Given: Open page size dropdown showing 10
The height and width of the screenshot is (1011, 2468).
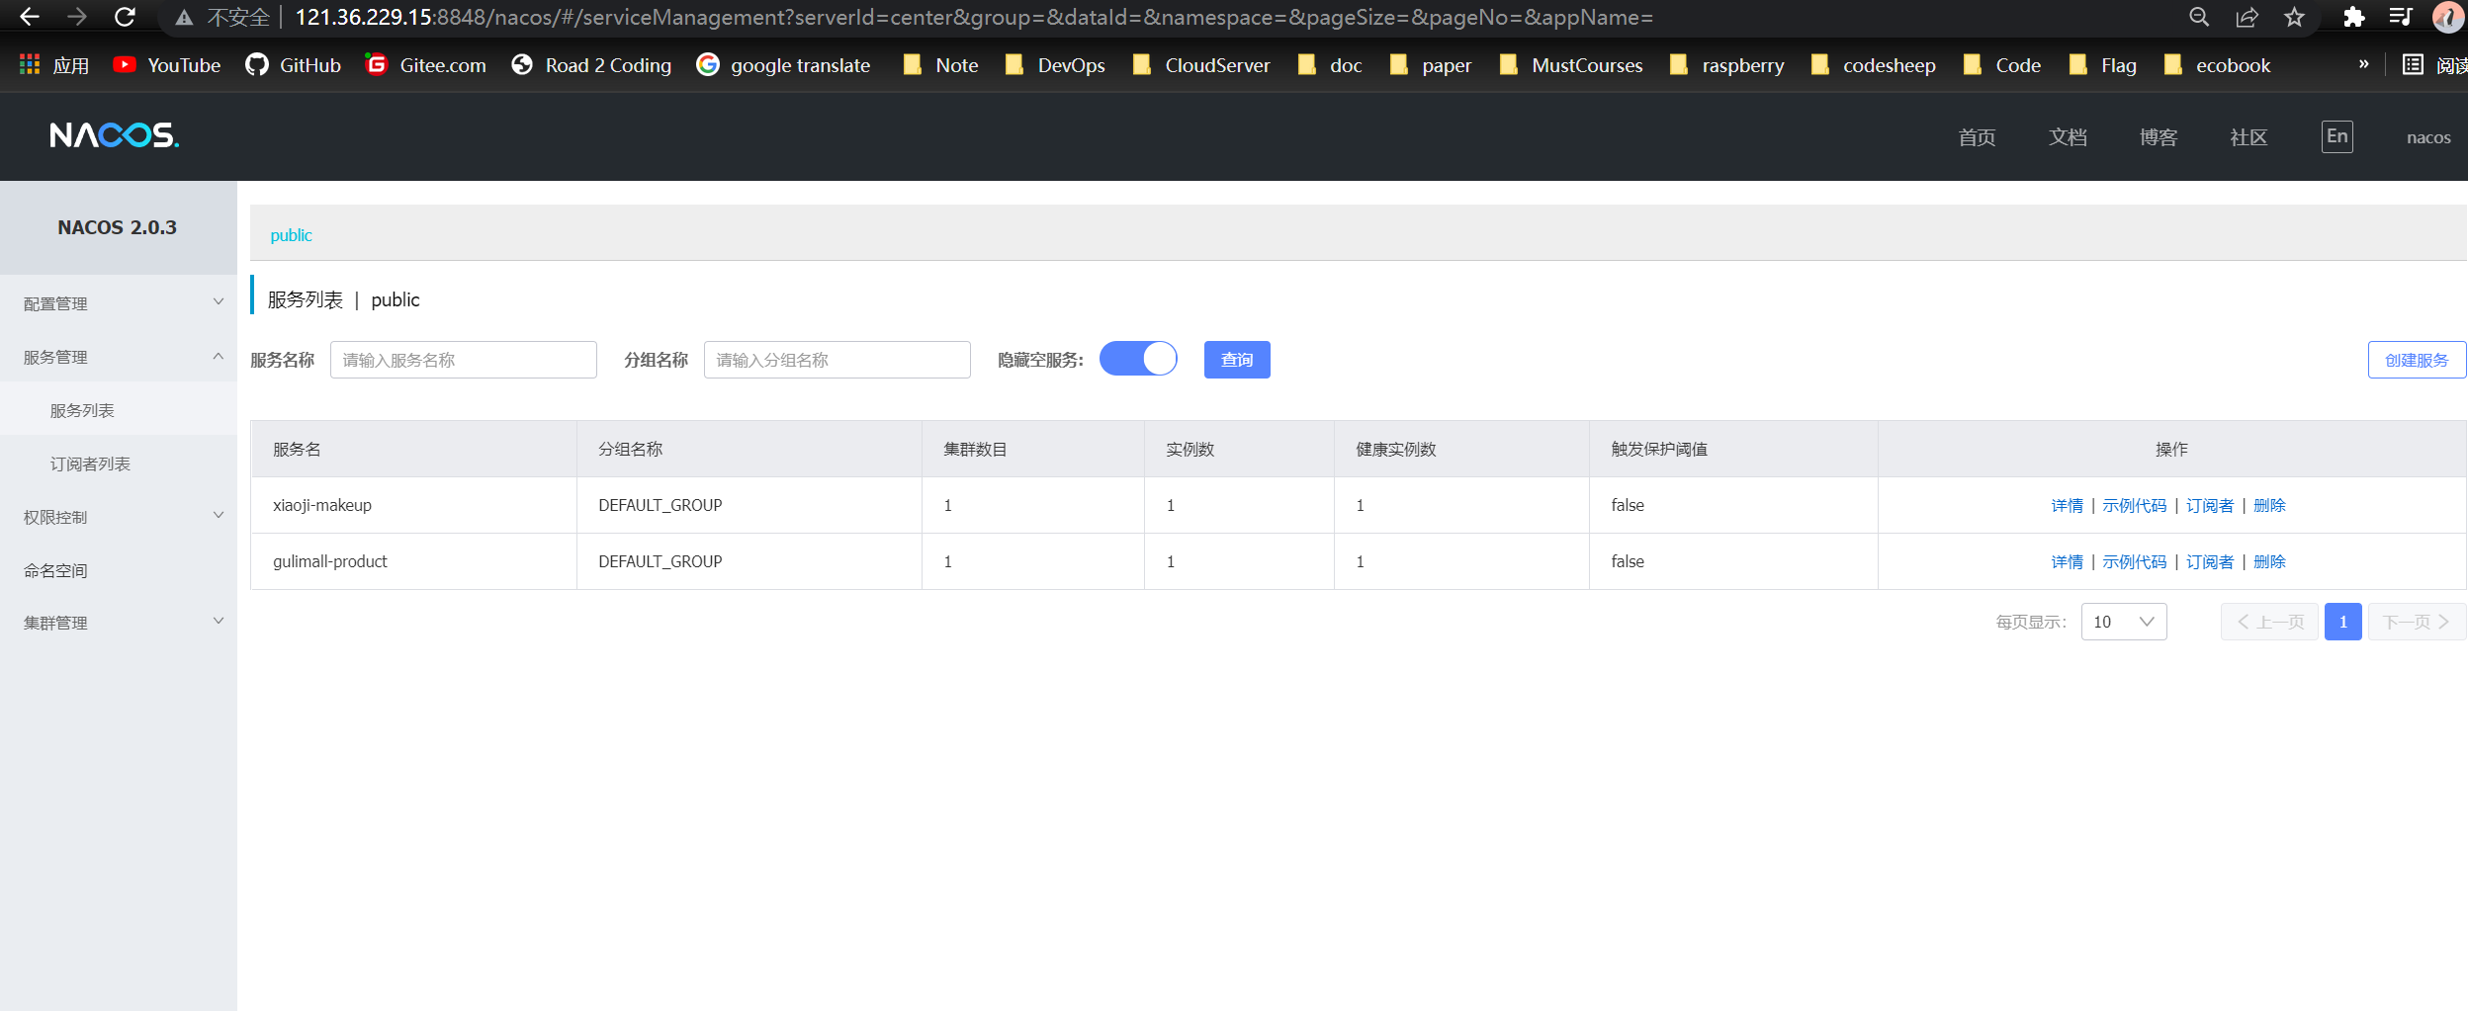Looking at the screenshot, I should tap(2124, 622).
